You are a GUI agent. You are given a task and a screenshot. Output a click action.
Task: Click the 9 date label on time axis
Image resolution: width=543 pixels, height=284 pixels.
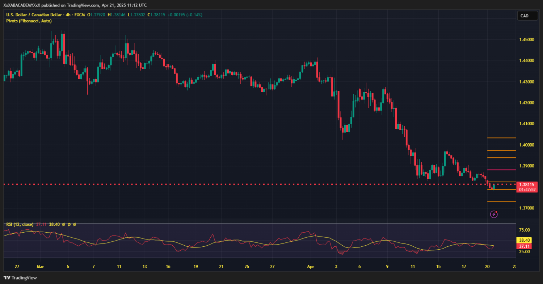pyautogui.click(x=387, y=267)
